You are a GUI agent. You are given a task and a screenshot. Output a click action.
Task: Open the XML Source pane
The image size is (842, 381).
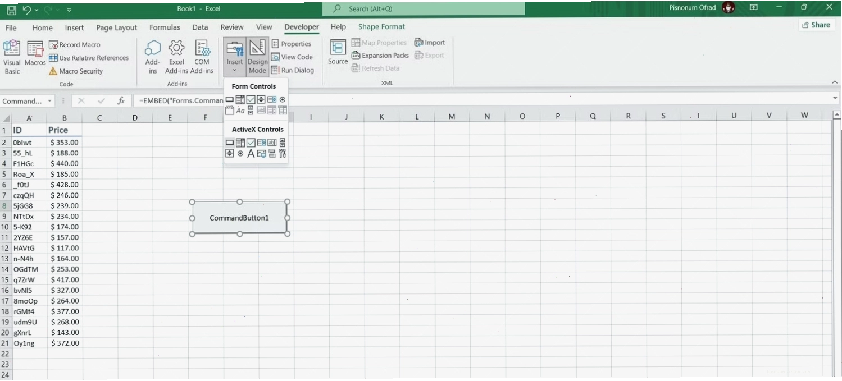(x=338, y=53)
